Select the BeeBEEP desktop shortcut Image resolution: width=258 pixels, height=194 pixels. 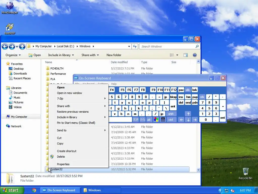click(10, 29)
